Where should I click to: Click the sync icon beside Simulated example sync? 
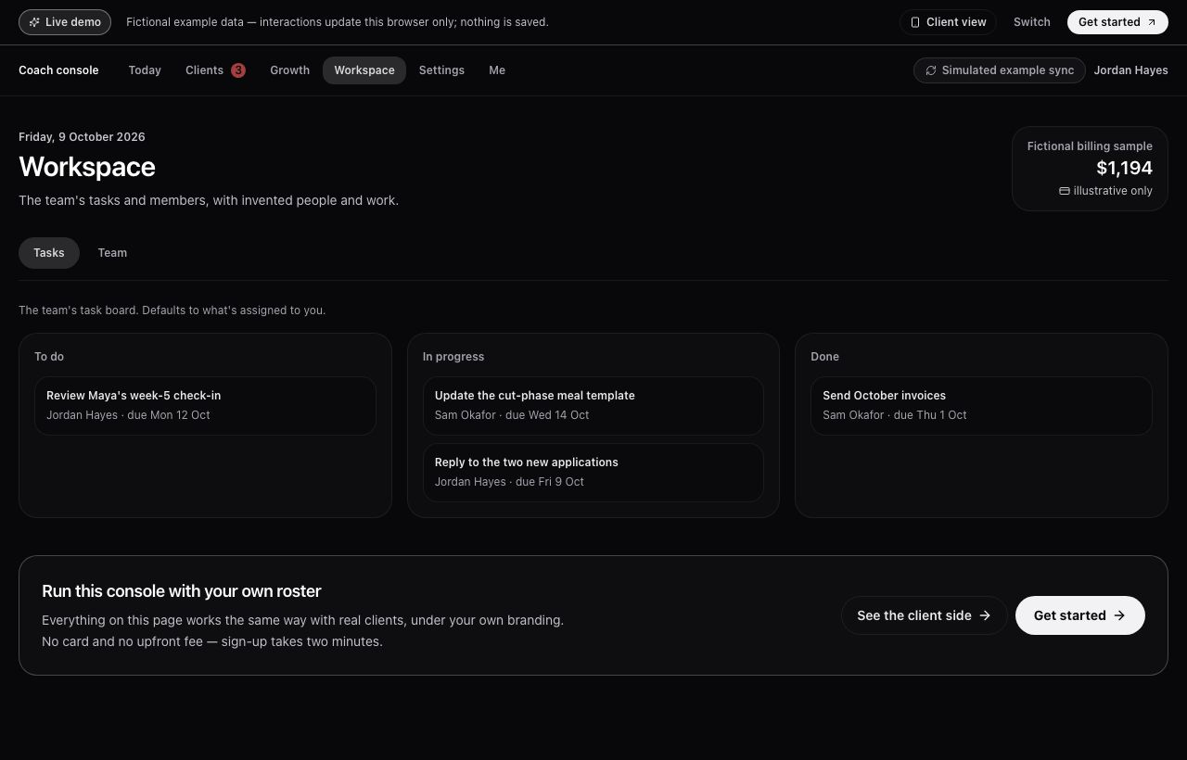click(x=931, y=70)
